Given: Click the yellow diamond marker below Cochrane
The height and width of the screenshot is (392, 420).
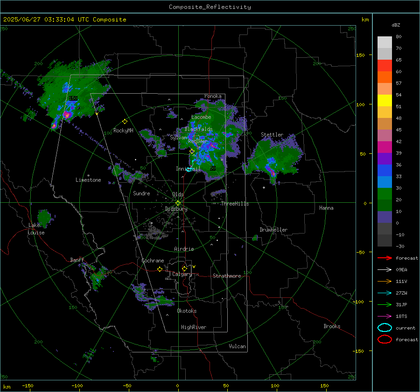Looking at the screenshot, I should (x=160, y=269).
